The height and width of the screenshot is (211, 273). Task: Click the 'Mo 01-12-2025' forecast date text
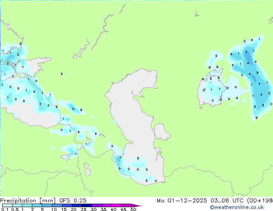(x=182, y=201)
